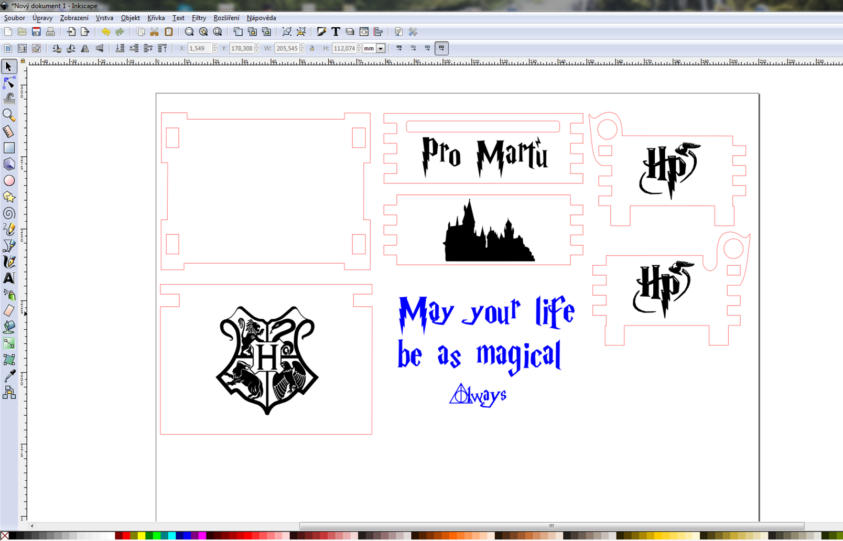This screenshot has width=843, height=541.
Task: Zoom to fit drawing icon
Action: pyautogui.click(x=203, y=32)
